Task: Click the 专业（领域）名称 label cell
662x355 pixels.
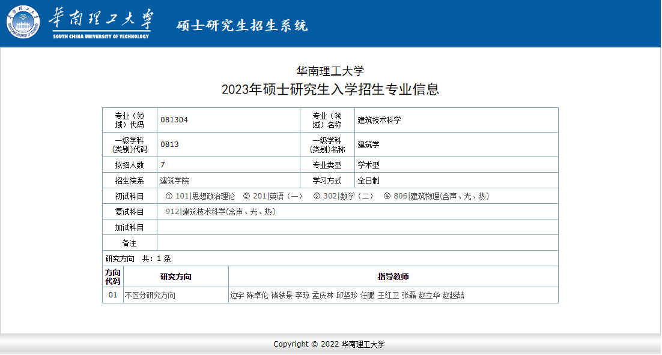Action: click(x=327, y=120)
